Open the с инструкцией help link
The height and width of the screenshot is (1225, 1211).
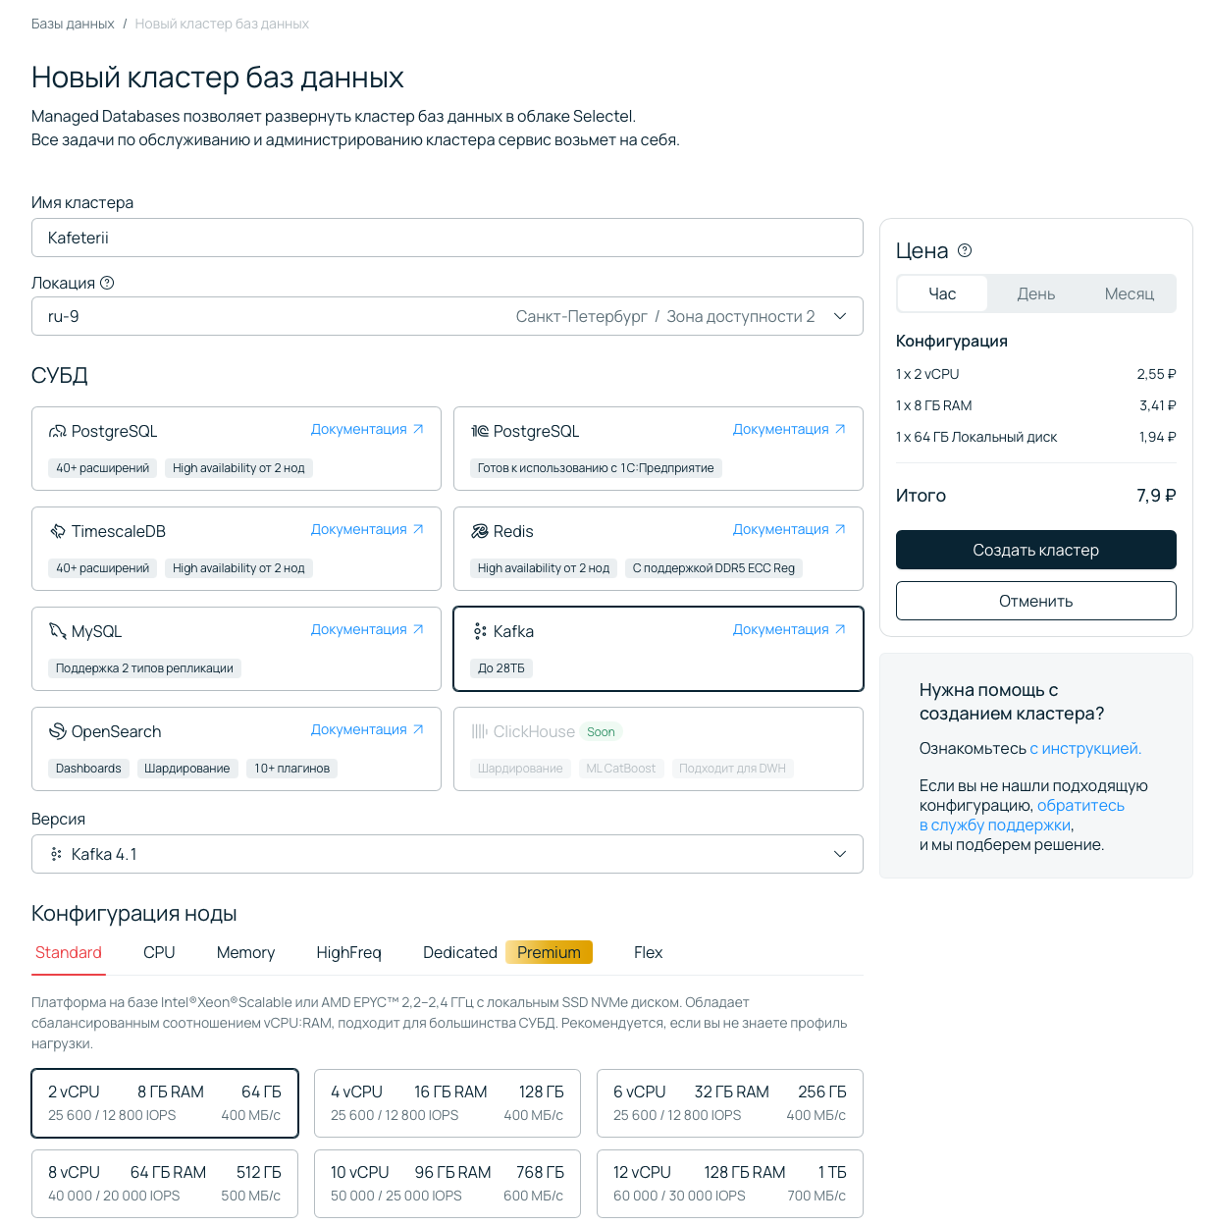pyautogui.click(x=1085, y=748)
